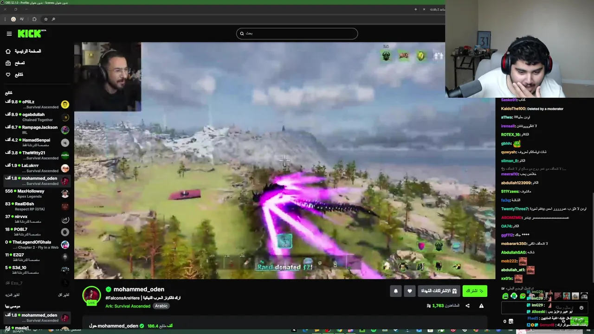Click the browser profile avatar icon
The width and height of the screenshot is (594, 334).
coord(13,19)
